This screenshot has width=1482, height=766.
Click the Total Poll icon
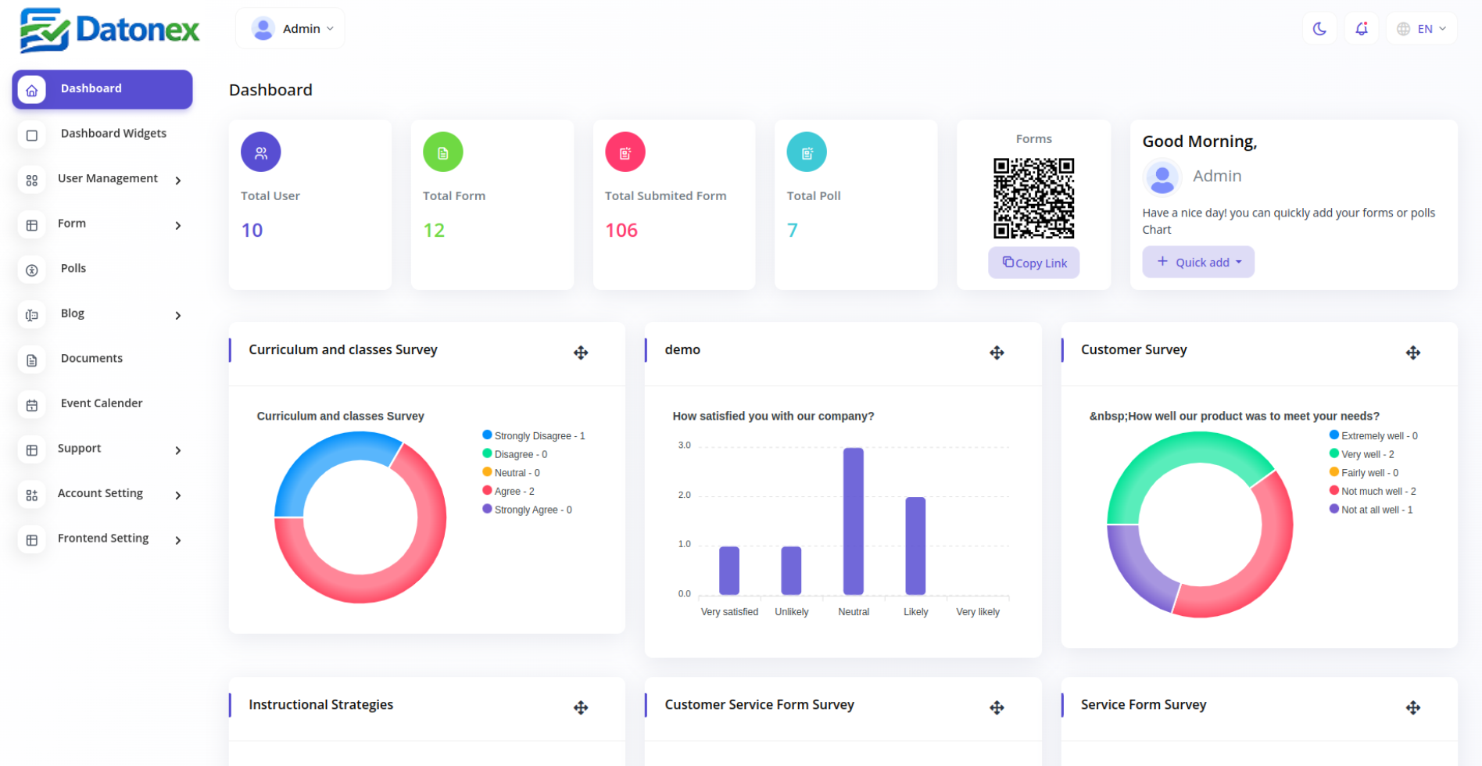[x=807, y=152]
